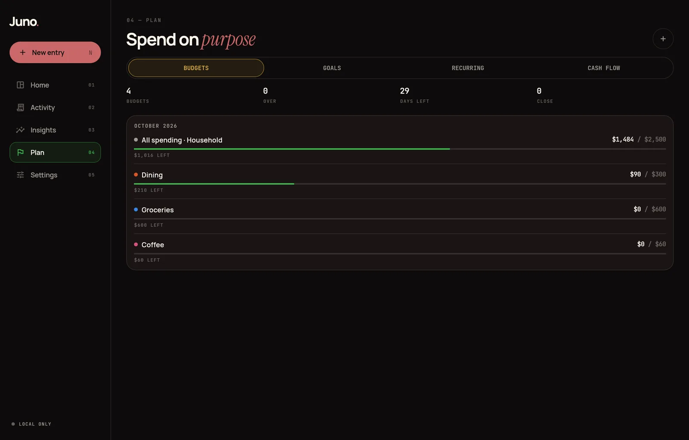Viewport: 689px width, 440px height.
Task: Click the Plan flag icon
Action: (20, 152)
